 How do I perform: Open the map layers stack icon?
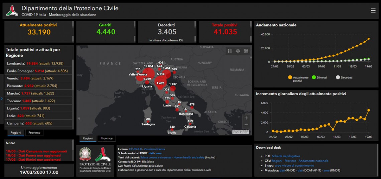tap(238, 51)
